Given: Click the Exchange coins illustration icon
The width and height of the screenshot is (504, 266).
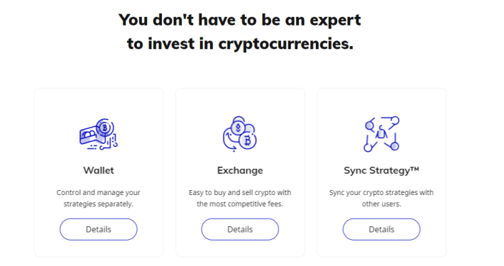Looking at the screenshot, I should [240, 134].
